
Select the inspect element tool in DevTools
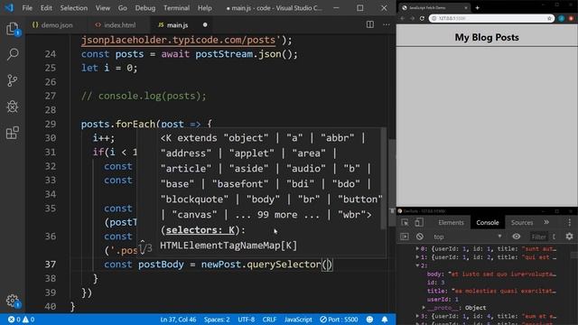pyautogui.click(x=405, y=222)
